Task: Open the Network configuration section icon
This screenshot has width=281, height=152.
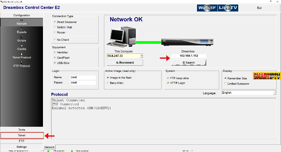Action: click(x=22, y=20)
